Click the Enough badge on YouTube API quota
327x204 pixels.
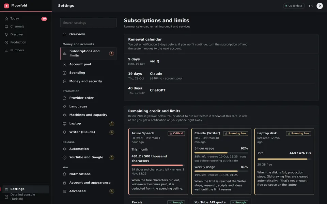coord(239,202)
